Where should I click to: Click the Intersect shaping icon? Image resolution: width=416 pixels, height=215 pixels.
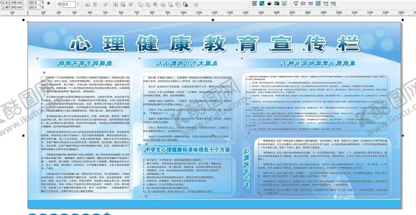tap(155, 4)
